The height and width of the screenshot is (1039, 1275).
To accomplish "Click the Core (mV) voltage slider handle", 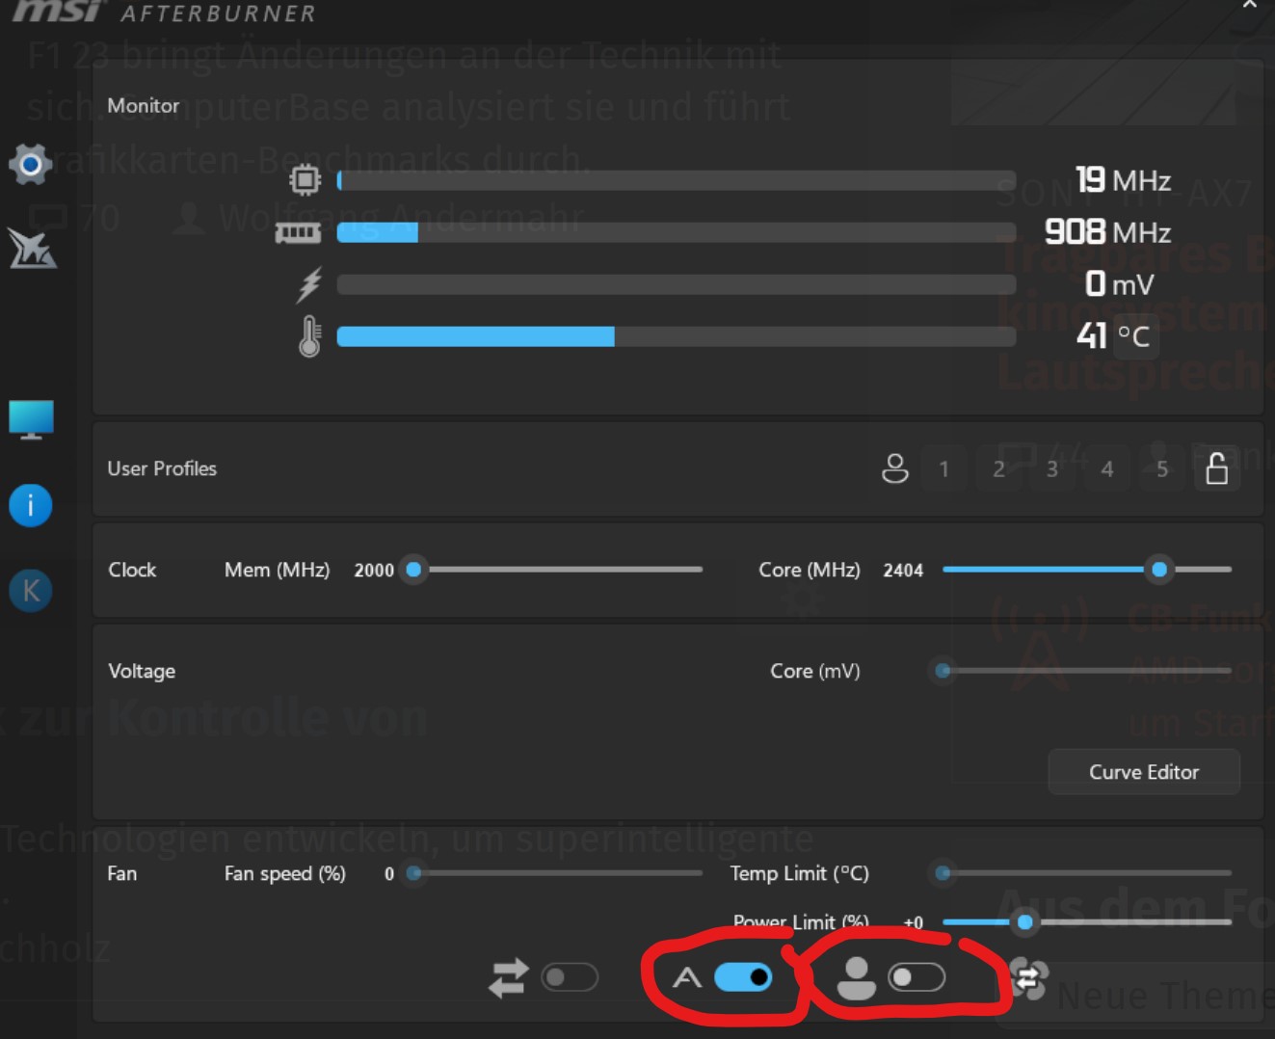I will click(943, 671).
